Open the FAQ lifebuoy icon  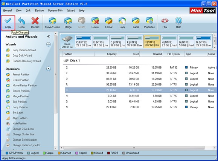click(165, 23)
